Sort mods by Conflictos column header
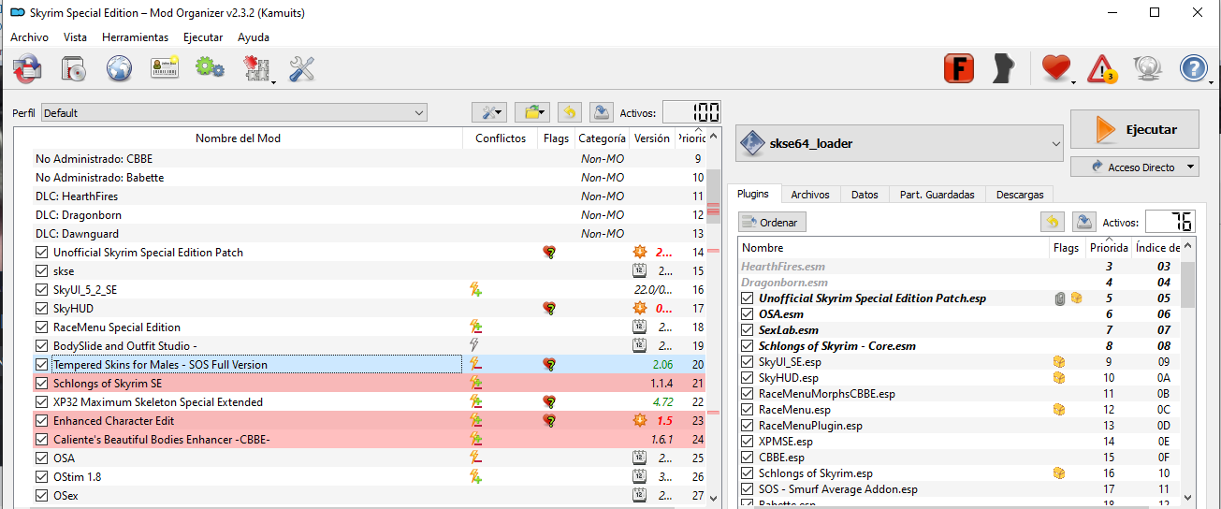 point(501,138)
